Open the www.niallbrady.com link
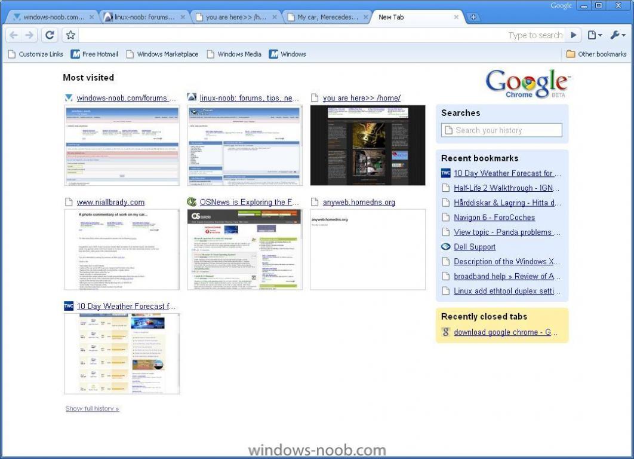The height and width of the screenshot is (459, 634). click(110, 202)
